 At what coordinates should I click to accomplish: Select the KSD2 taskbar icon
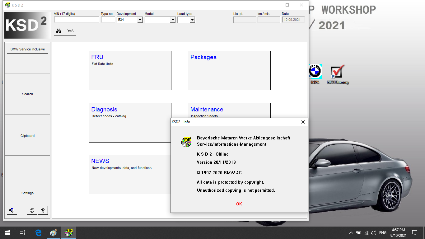pos(69,233)
